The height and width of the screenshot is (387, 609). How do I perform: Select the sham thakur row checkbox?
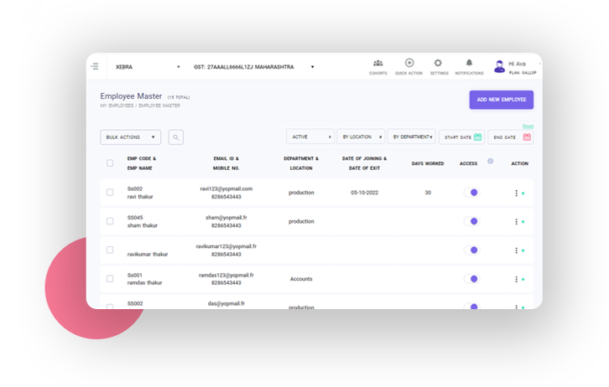click(x=110, y=221)
